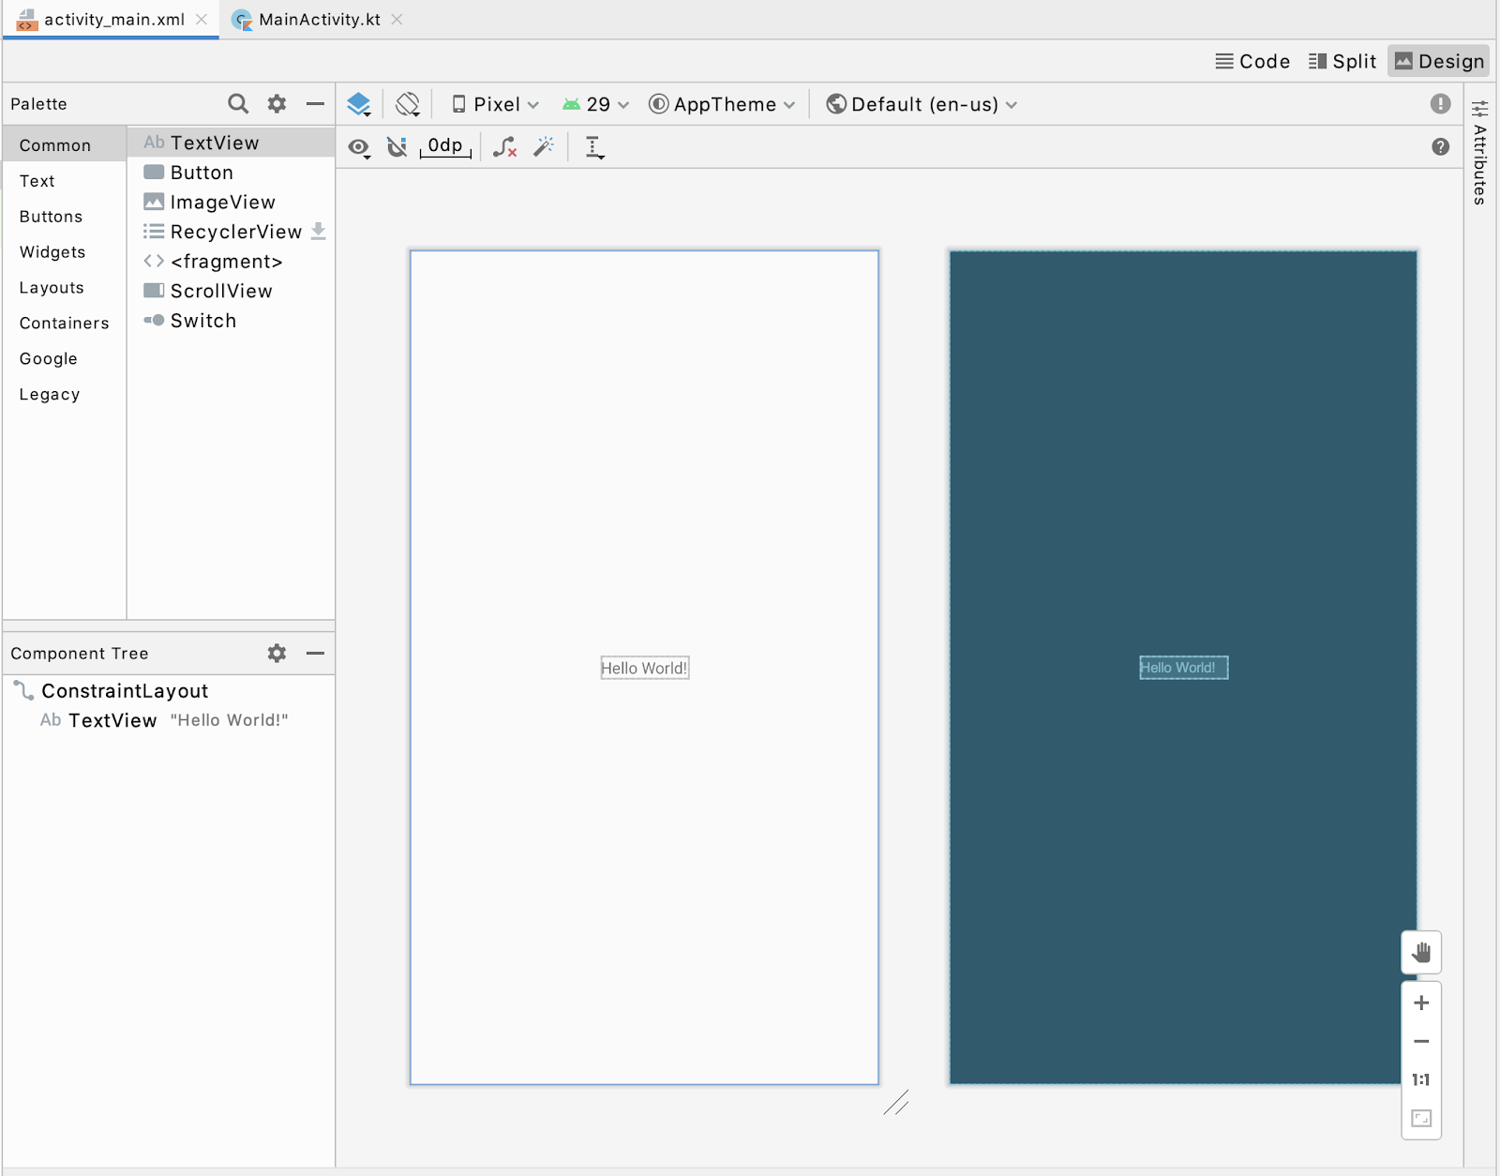Open the API 29 version dropdown
Image resolution: width=1500 pixels, height=1176 pixels.
pyautogui.click(x=596, y=104)
